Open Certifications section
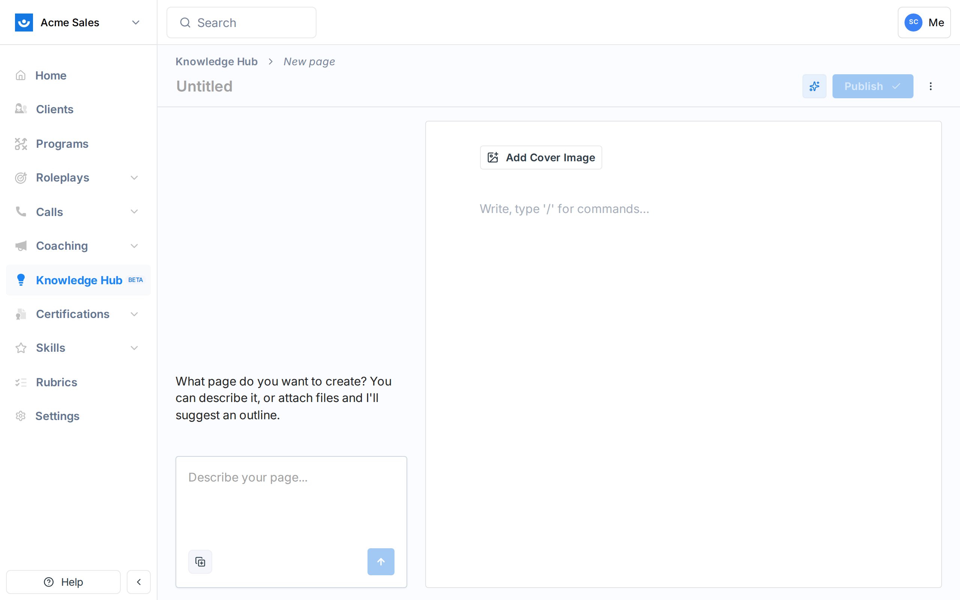Image resolution: width=960 pixels, height=600 pixels. coord(78,314)
